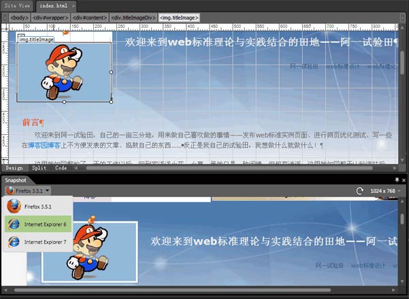Choose Internet Explorer 7 from the browser list
The image size is (409, 299).
[38, 242]
